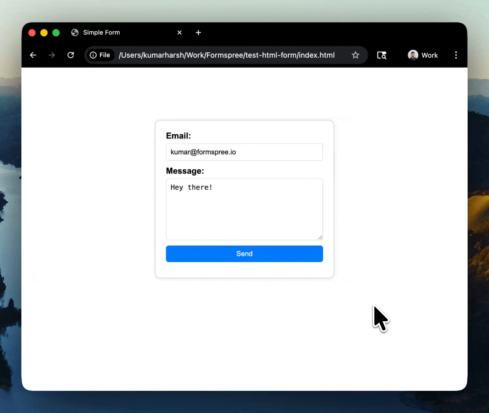Close the window with red button
The height and width of the screenshot is (413, 489).
(32, 33)
